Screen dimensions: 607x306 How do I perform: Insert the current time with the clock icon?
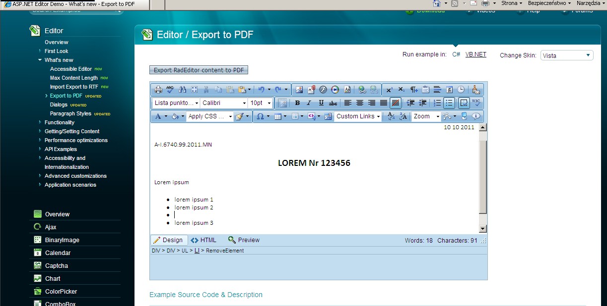coord(461,90)
